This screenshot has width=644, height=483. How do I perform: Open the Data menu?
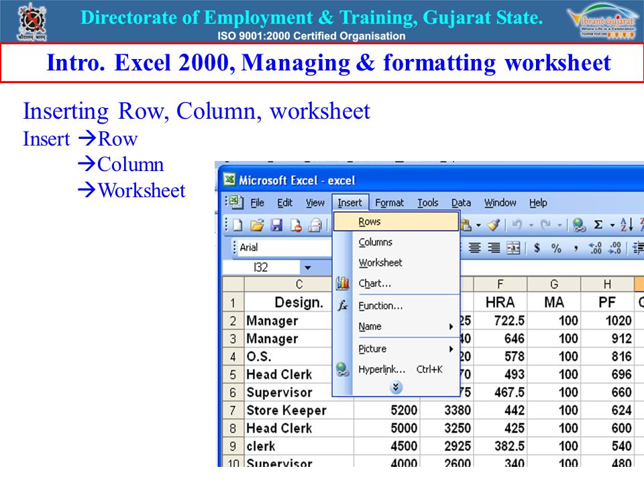(462, 203)
